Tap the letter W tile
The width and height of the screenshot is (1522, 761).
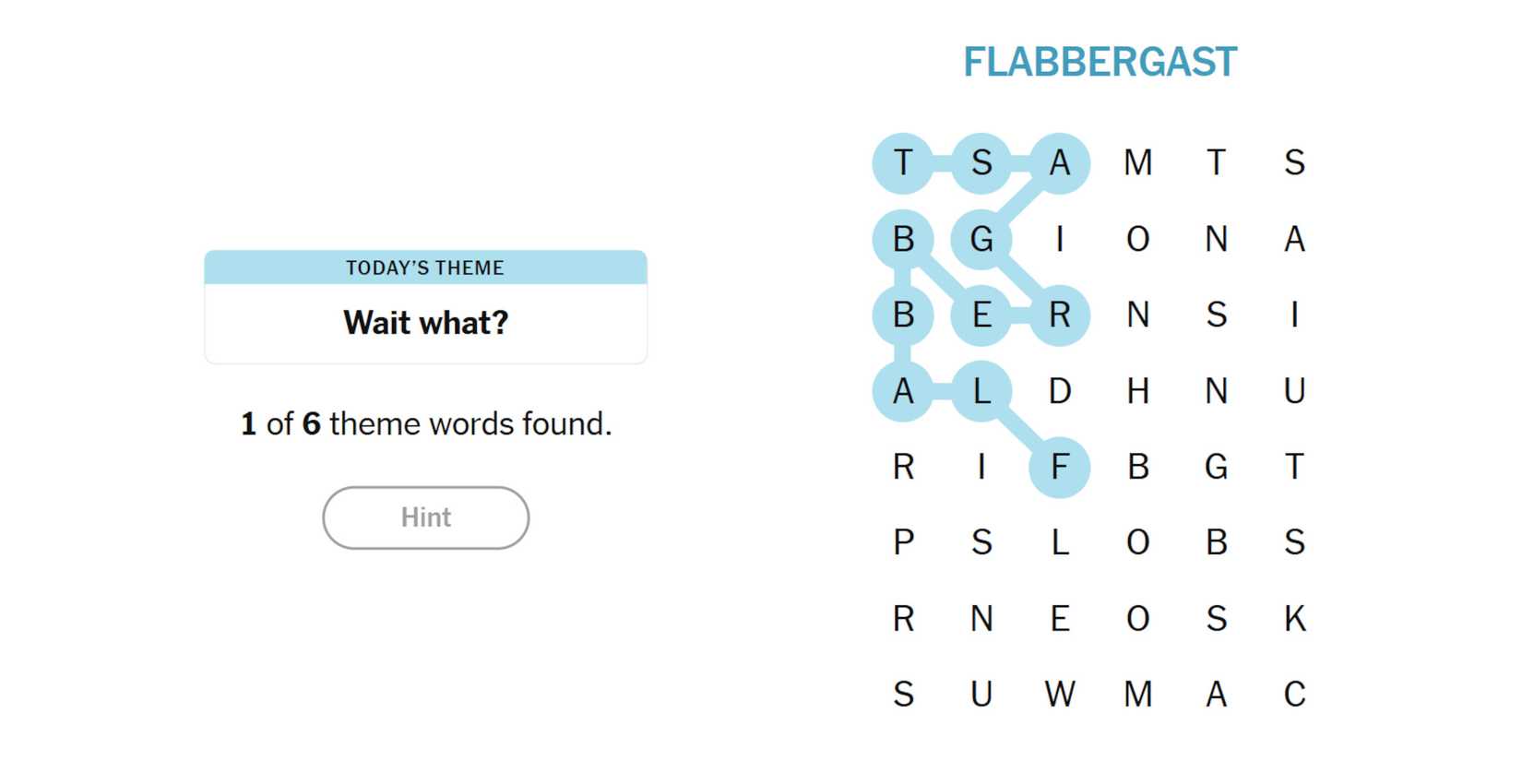(1060, 694)
